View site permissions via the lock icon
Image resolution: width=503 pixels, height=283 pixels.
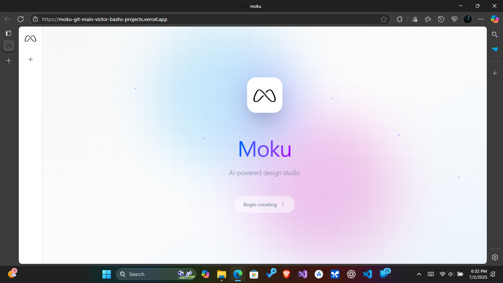coord(35,19)
